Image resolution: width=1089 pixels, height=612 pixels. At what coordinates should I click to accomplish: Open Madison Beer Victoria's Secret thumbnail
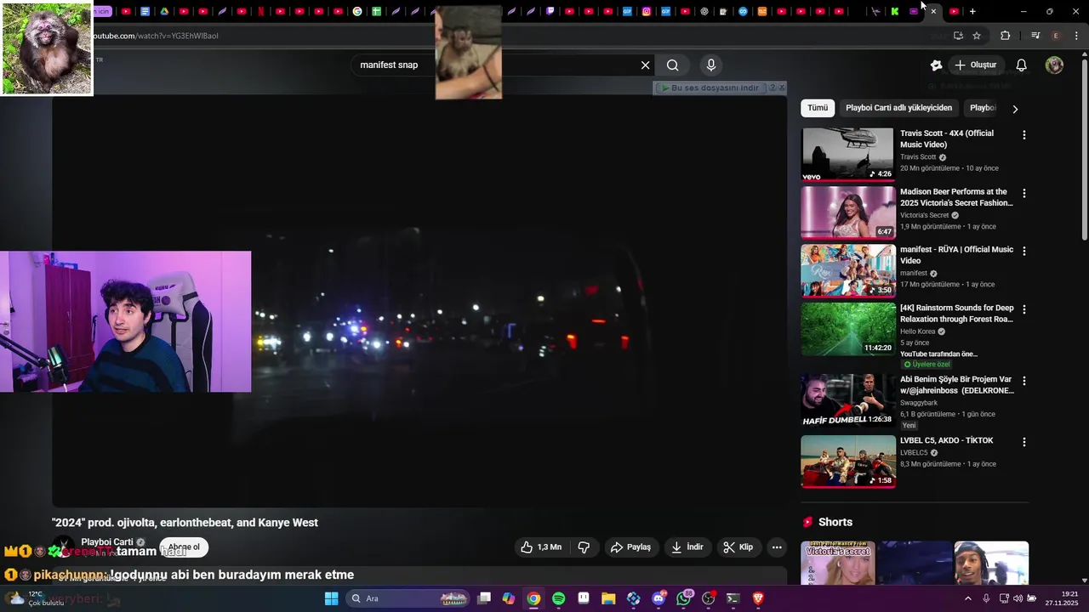[x=848, y=212]
